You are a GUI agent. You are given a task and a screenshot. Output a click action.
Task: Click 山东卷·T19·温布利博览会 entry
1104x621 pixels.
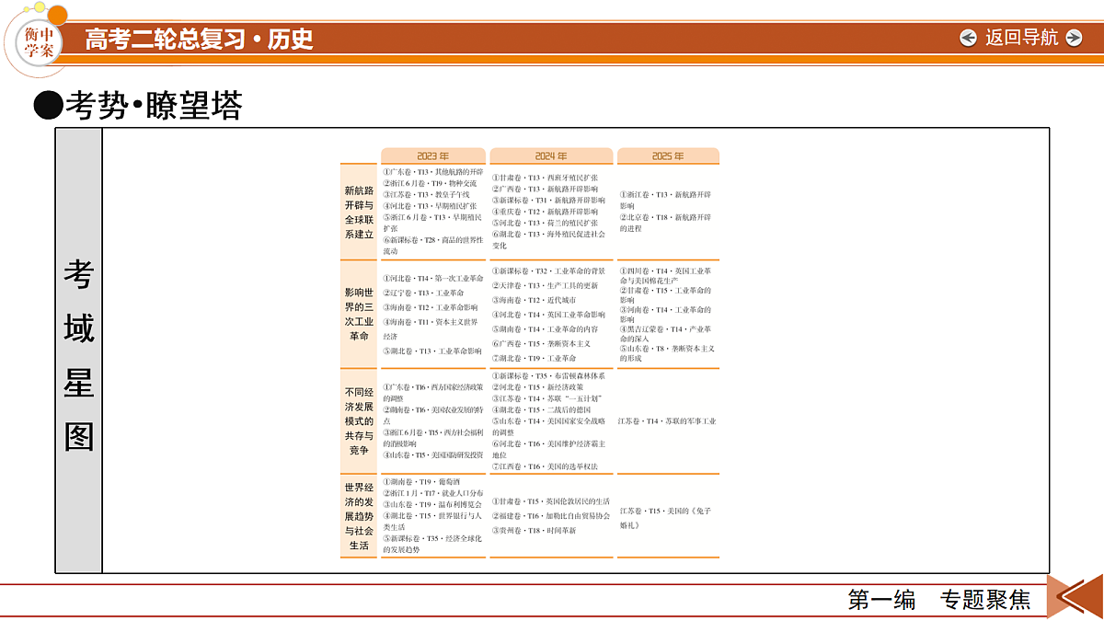click(x=432, y=504)
